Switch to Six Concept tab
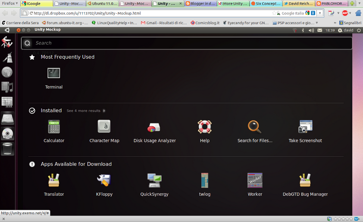The height and width of the screenshot is (222, 363). coord(266,3)
